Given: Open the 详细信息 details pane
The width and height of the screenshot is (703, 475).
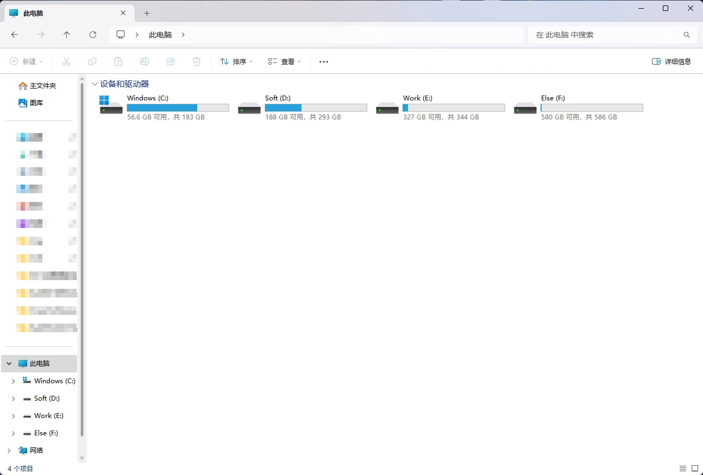Looking at the screenshot, I should (x=671, y=61).
